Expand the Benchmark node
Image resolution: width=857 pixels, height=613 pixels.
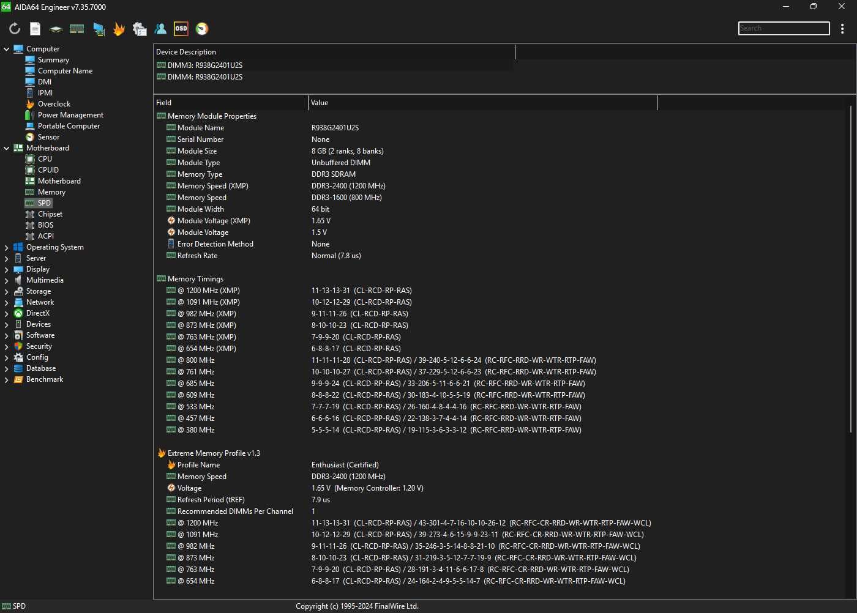click(x=7, y=379)
